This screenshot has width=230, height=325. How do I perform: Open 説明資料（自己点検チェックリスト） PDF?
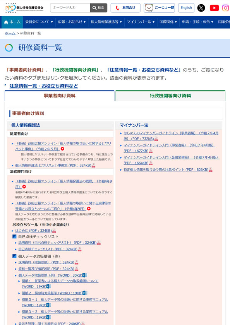[57, 243]
